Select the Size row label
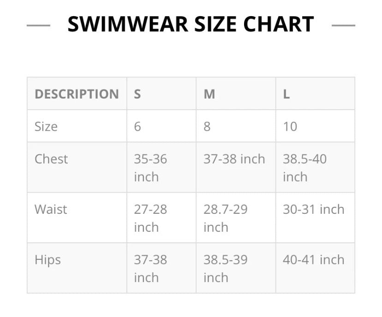This screenshot has height=317, width=382. coord(46,126)
